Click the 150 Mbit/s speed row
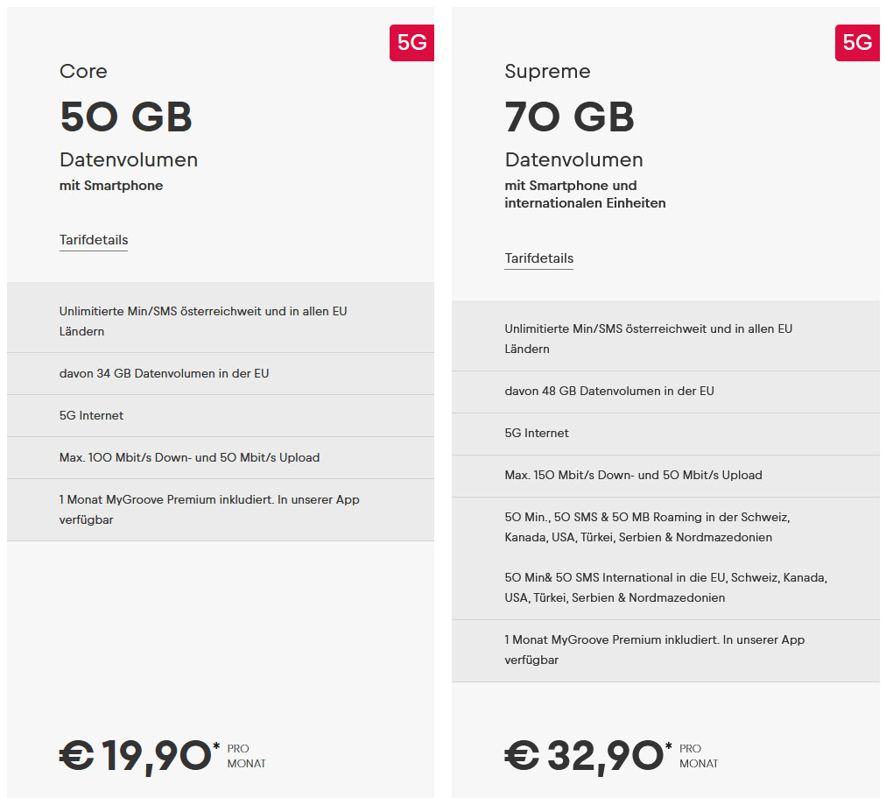The image size is (886, 798). point(633,476)
